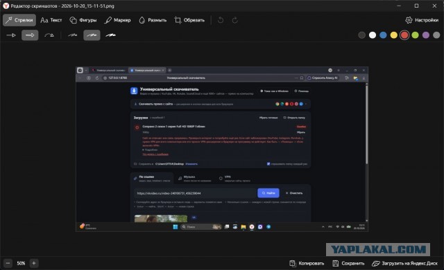Pick the purple color swatch
This screenshot has height=270, width=444.
click(x=426, y=35)
